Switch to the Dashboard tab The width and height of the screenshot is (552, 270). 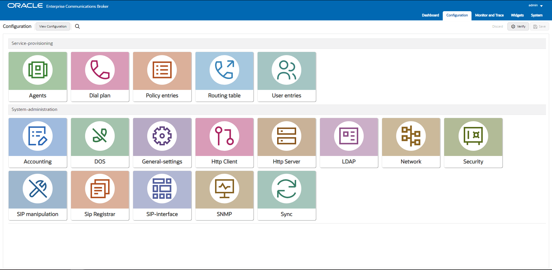pyautogui.click(x=430, y=15)
